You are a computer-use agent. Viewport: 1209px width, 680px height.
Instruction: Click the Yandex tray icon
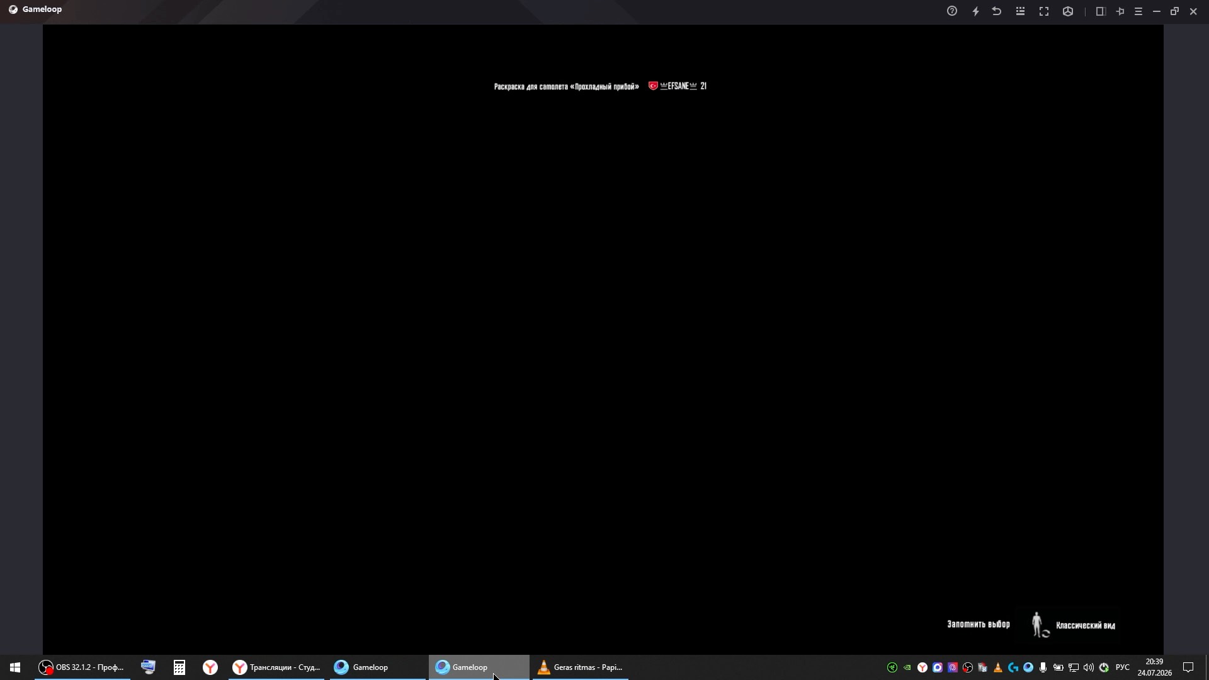pyautogui.click(x=922, y=667)
